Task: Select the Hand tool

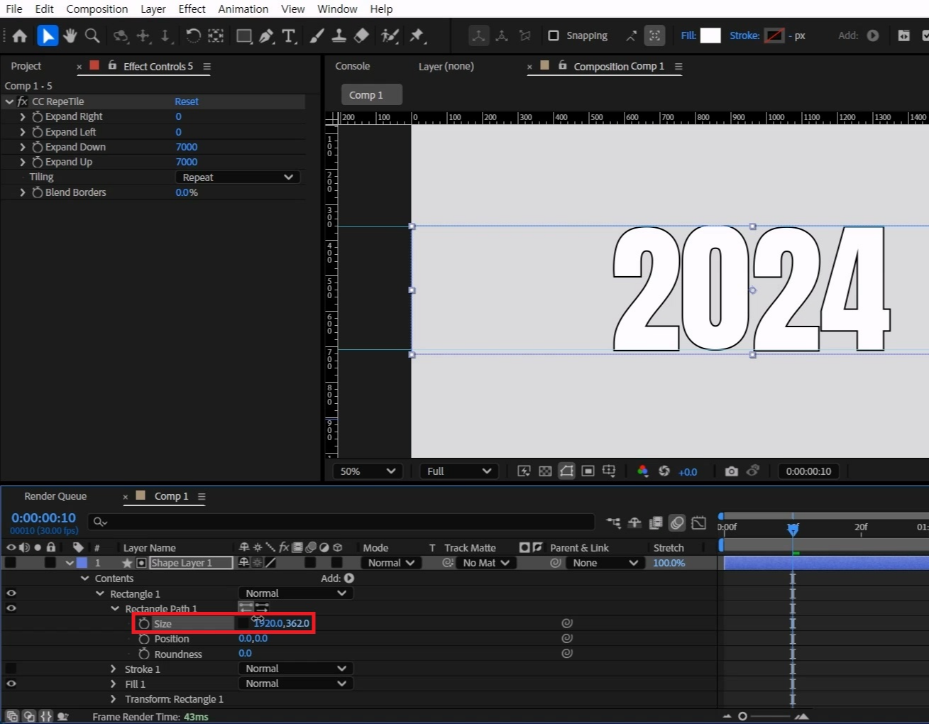Action: tap(70, 35)
